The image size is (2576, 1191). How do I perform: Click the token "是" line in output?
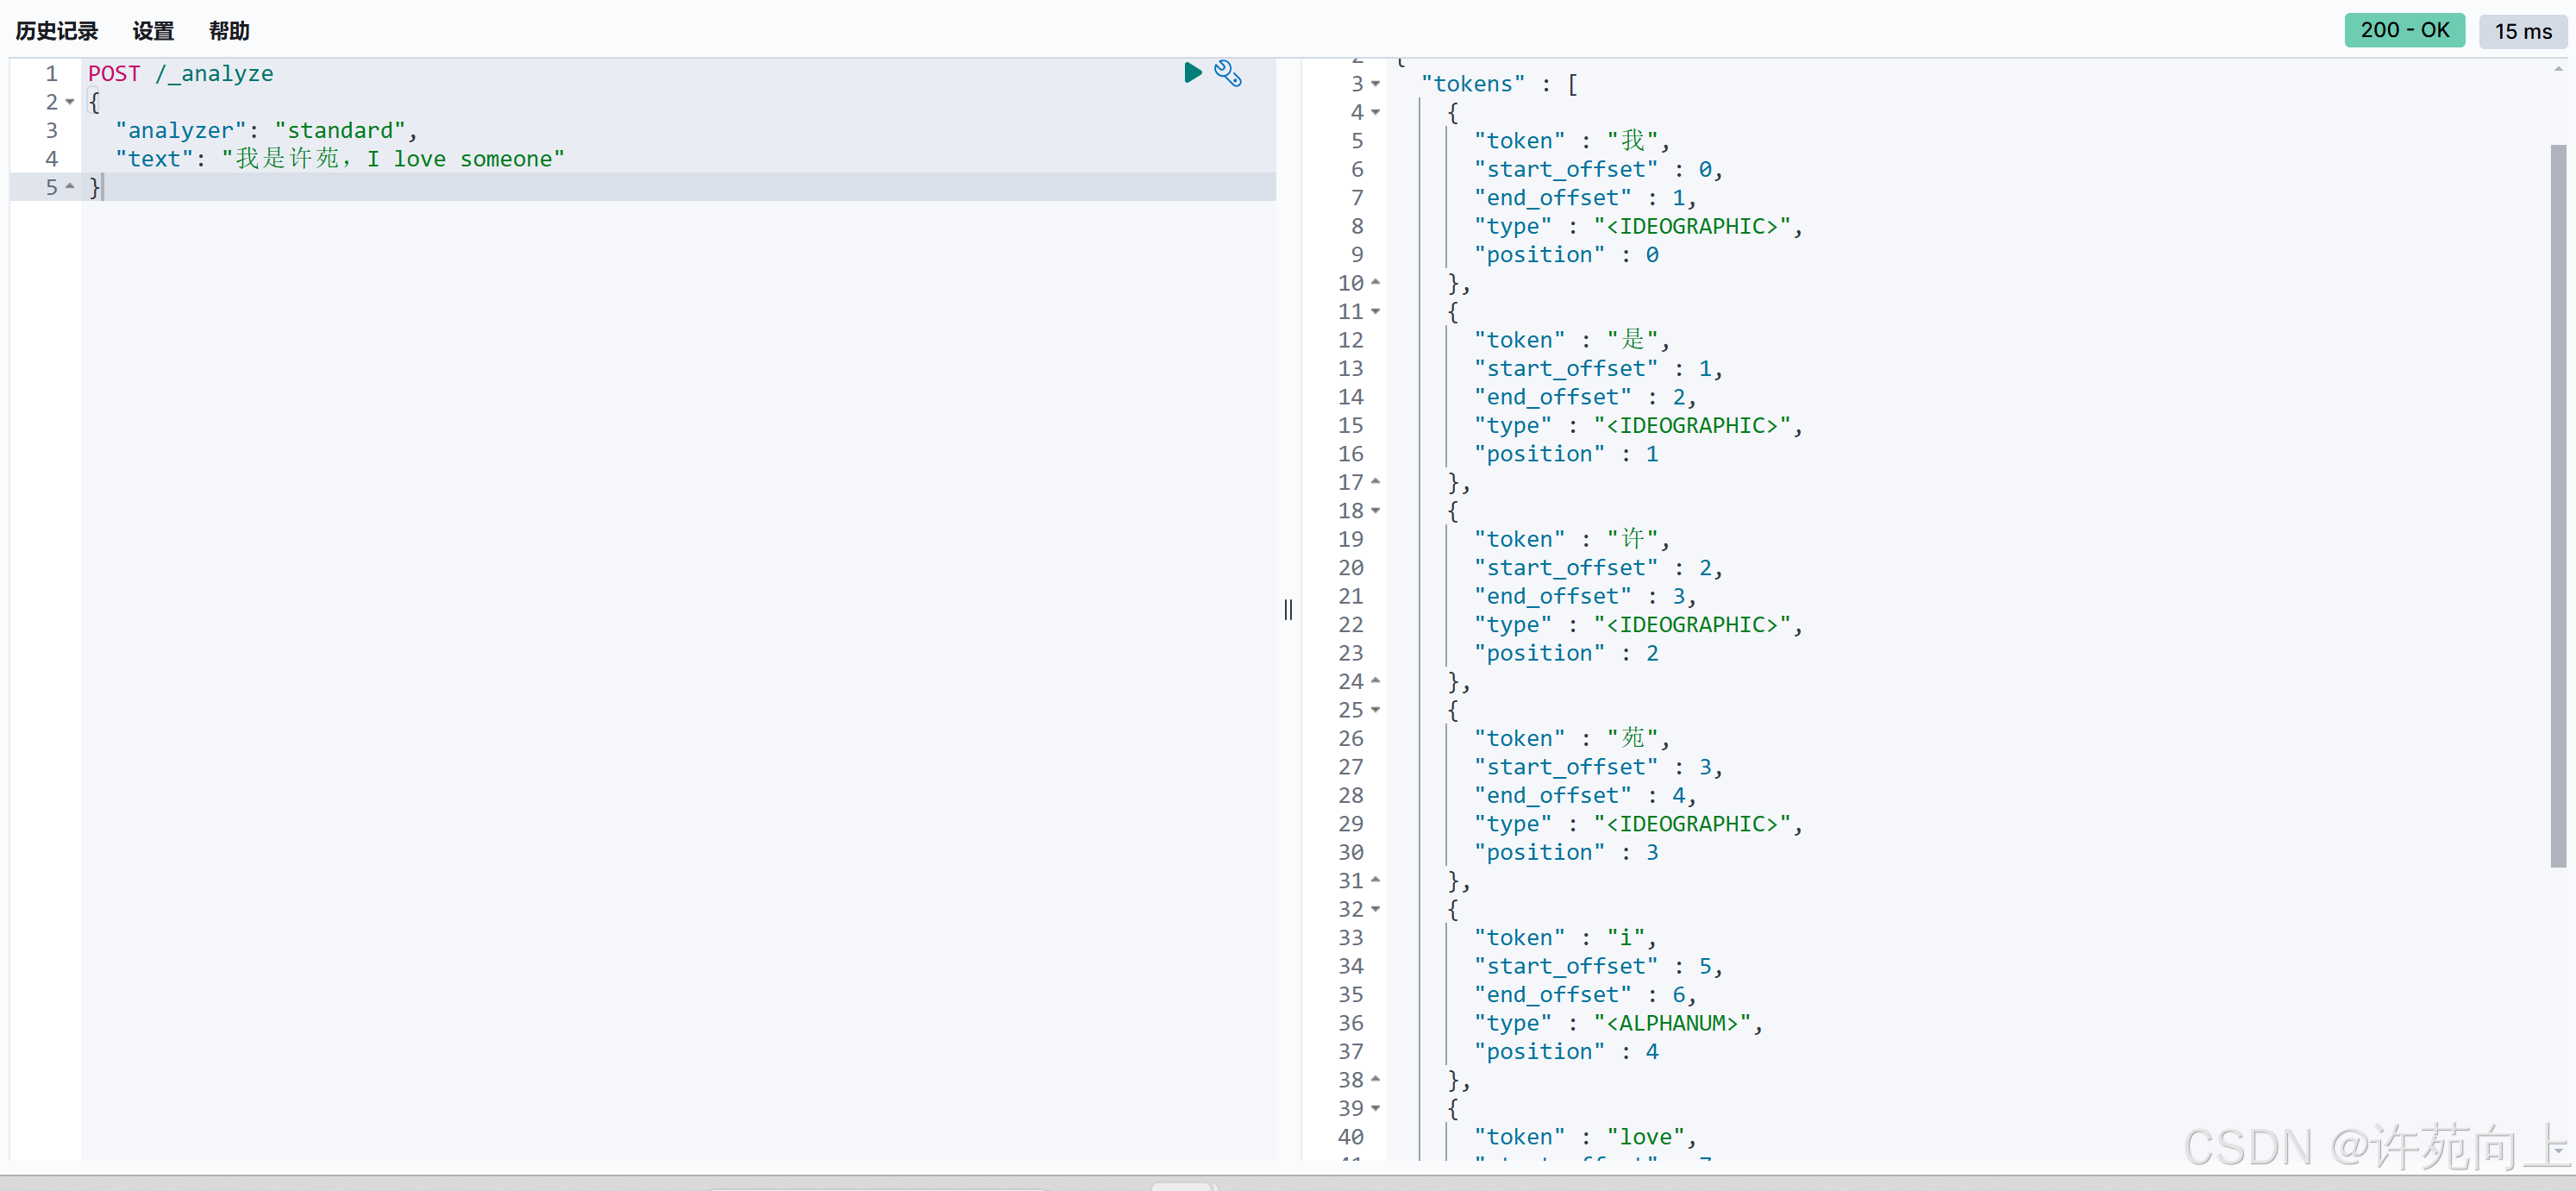(x=1571, y=340)
